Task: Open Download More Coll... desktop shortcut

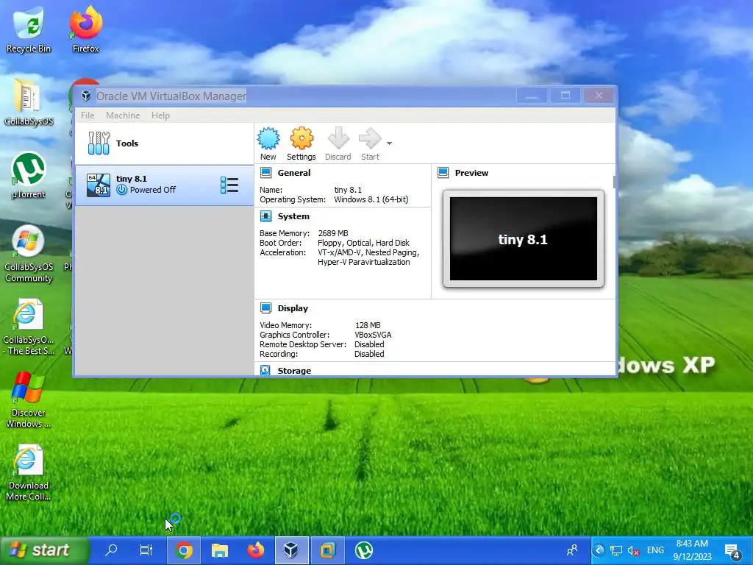Action: point(29,473)
